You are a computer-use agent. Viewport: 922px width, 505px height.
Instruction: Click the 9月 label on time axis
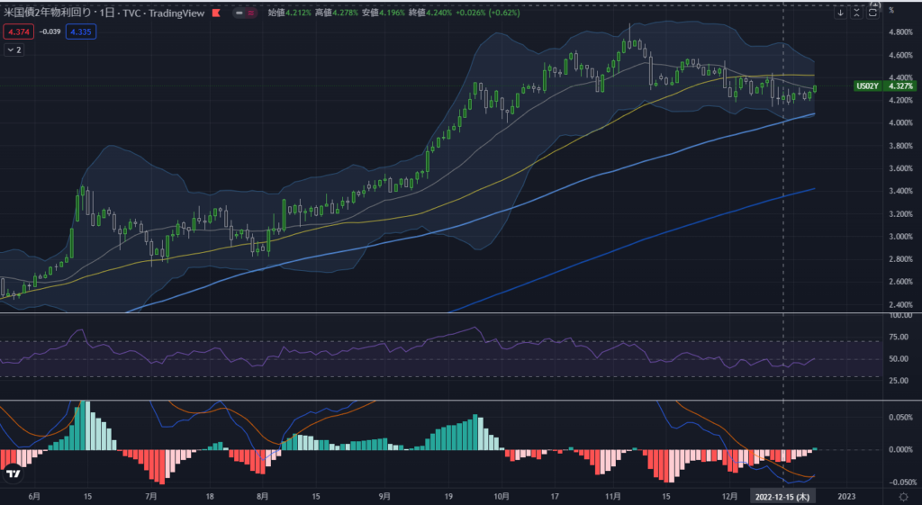point(384,495)
